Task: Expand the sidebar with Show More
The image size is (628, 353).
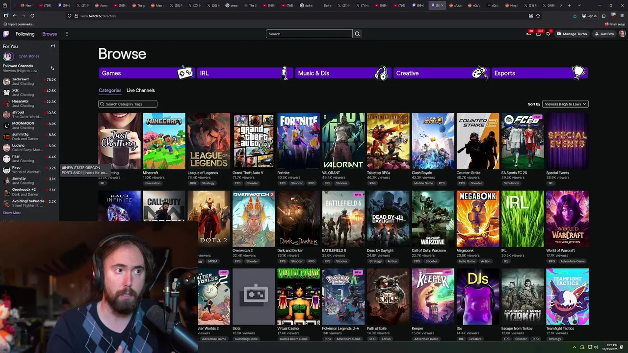Action: tap(12, 213)
